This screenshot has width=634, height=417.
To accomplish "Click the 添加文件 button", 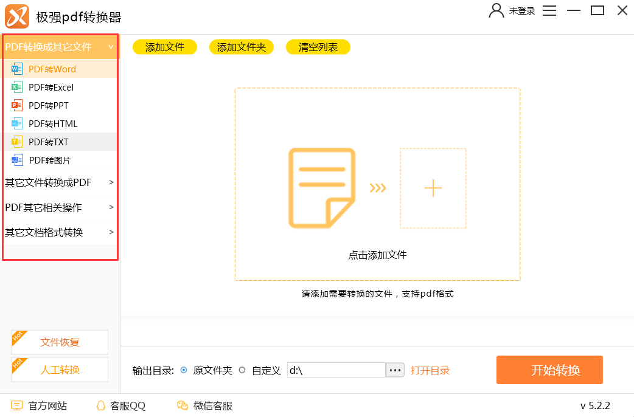I will (x=164, y=47).
